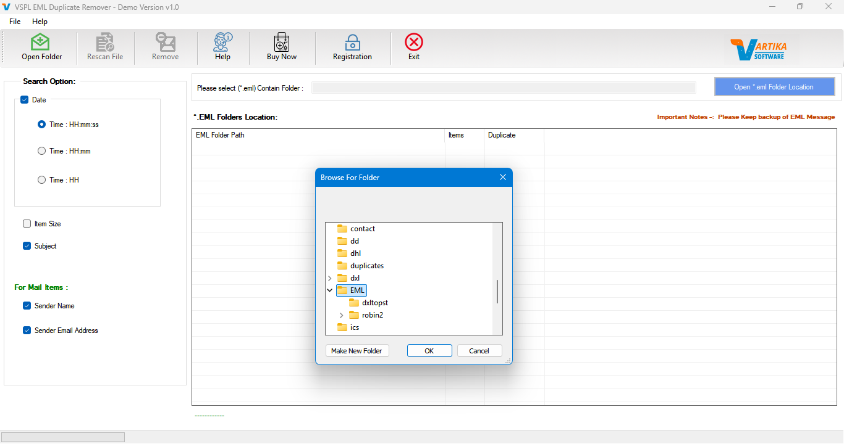The image size is (844, 444).
Task: Uncheck the Sender Name checkbox
Action: click(x=27, y=306)
